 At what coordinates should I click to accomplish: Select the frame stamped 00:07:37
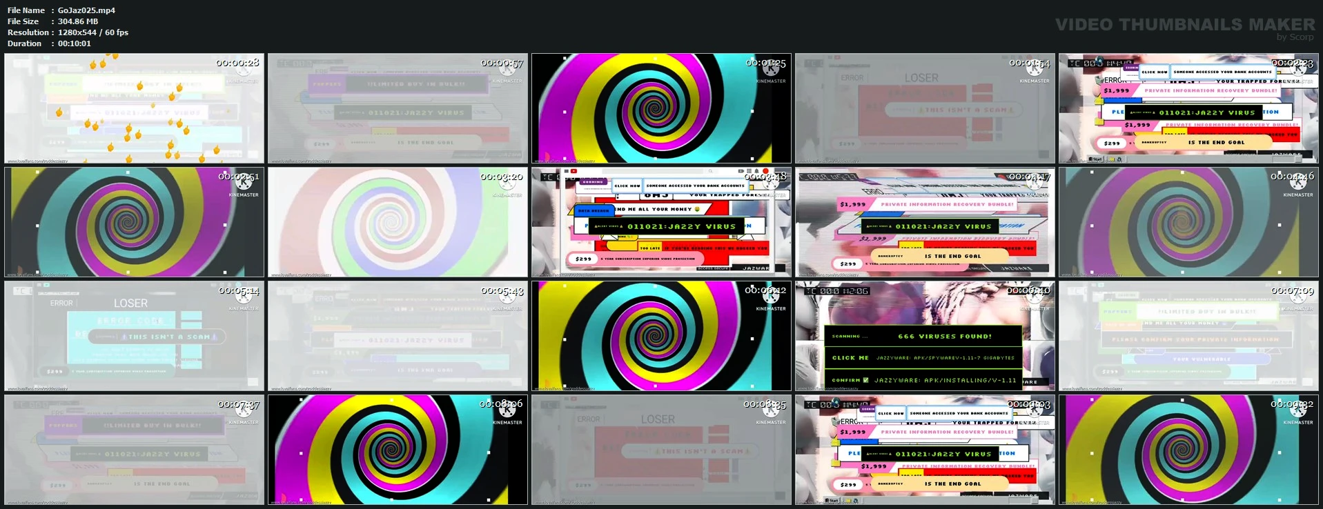(x=134, y=450)
